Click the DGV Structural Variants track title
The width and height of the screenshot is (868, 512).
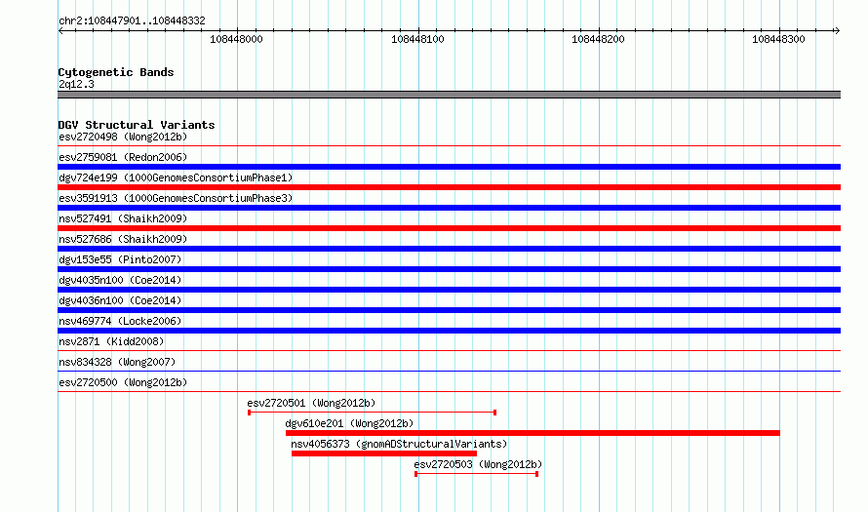point(137,125)
